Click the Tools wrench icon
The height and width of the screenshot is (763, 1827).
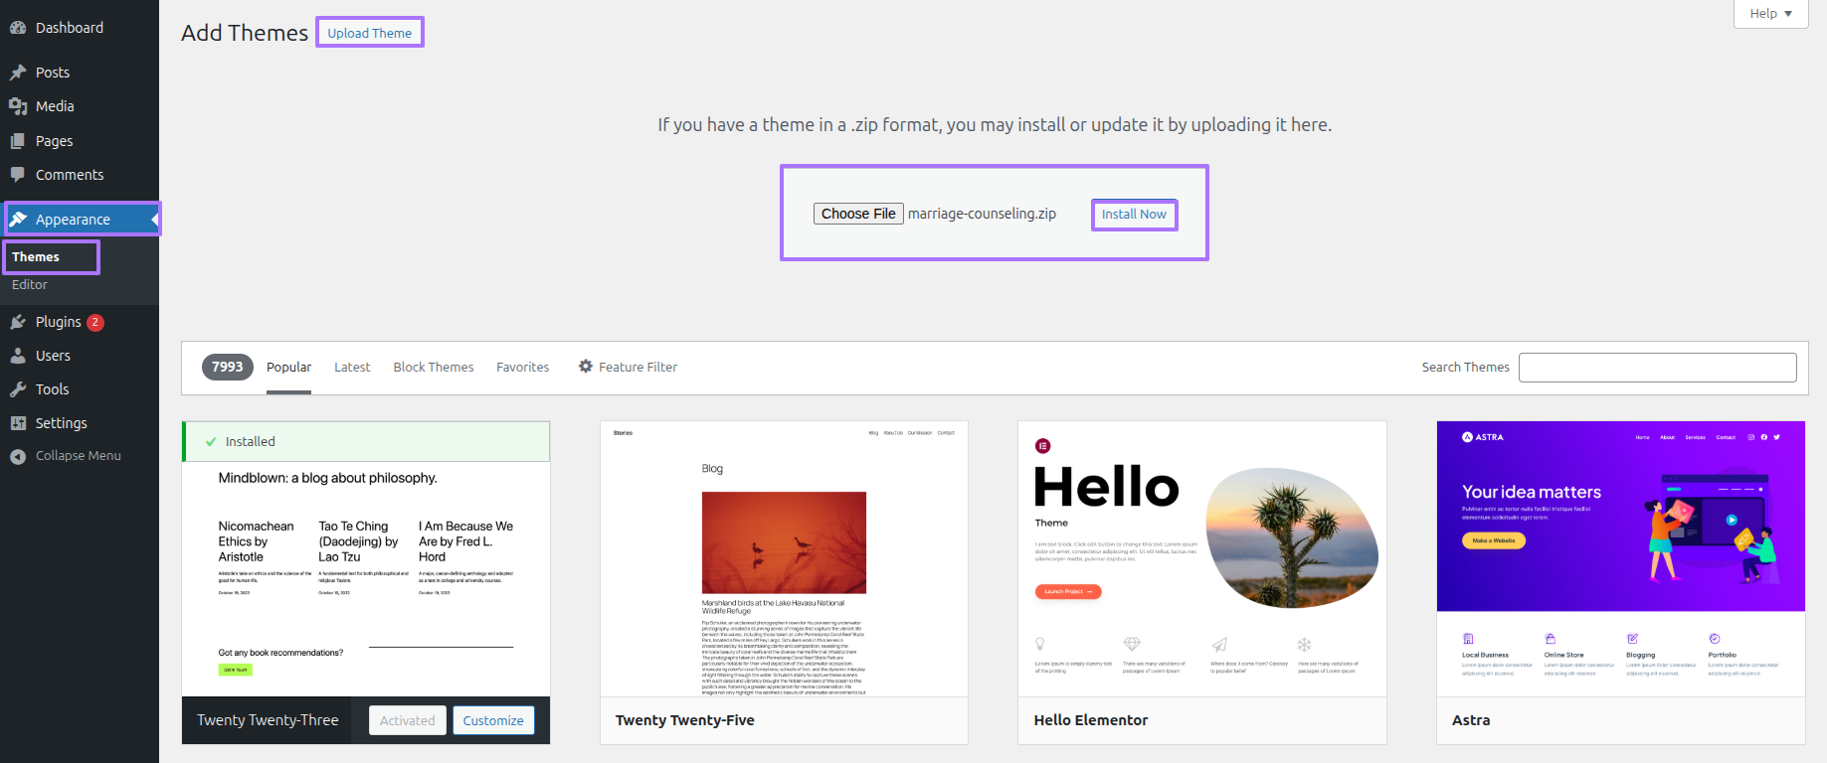[18, 389]
